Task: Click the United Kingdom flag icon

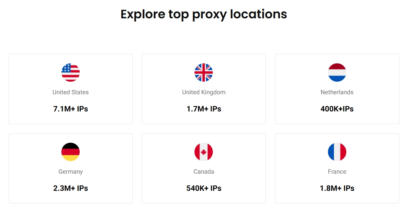Action: 204,73
